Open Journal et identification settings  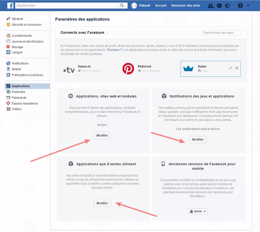tap(28, 41)
